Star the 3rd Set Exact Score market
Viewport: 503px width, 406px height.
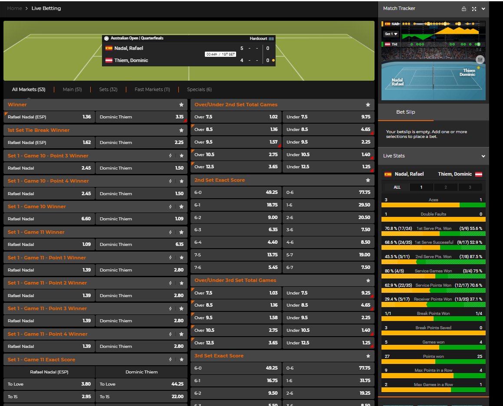[x=368, y=356]
